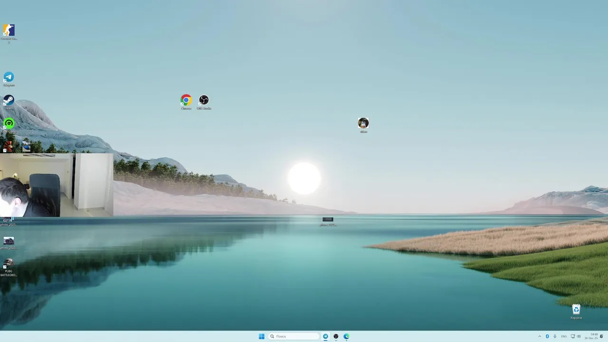
Task: Expand hidden system tray icons
Action: coord(540,336)
